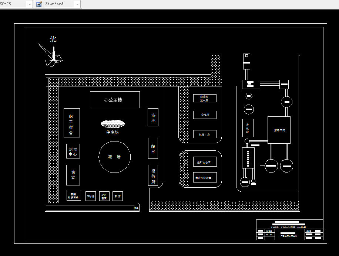Pick the hatched parking ellipse
The height and width of the screenshot is (256, 339).
click(113, 124)
